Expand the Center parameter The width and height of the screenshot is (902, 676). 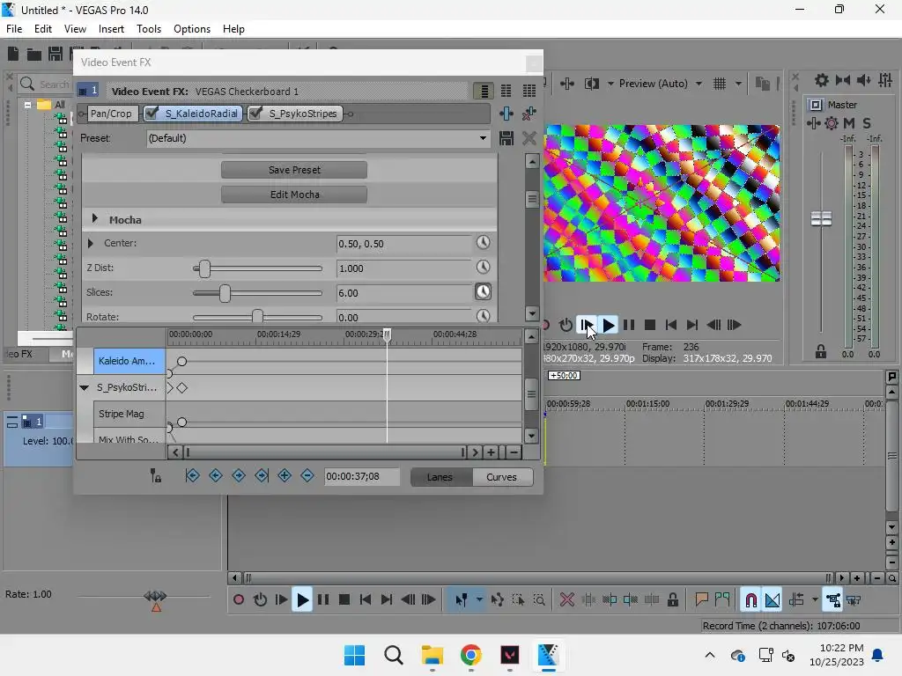91,243
